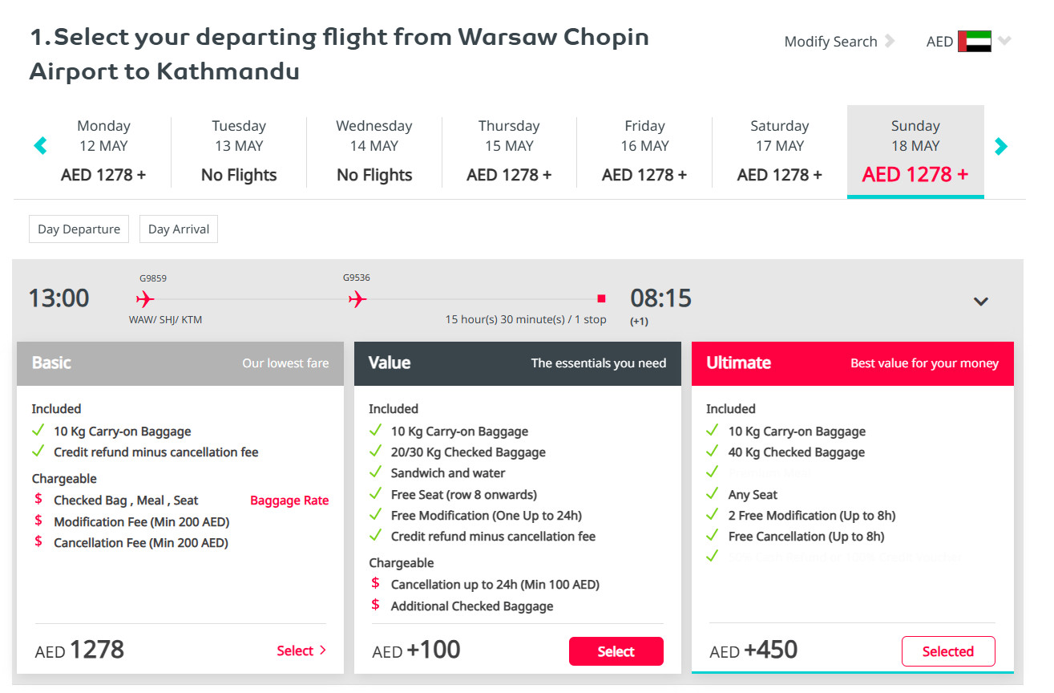The image size is (1054, 693).
Task: Open the AED currency dropdown arrow
Action: tap(1004, 41)
